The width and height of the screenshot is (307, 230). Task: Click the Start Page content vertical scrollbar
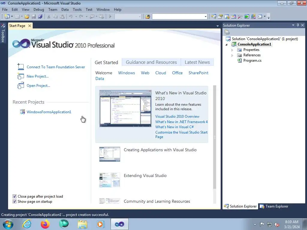click(x=215, y=137)
